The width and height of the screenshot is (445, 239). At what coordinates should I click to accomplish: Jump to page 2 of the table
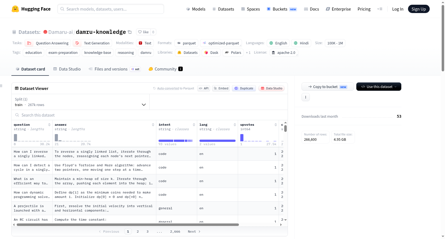[x=138, y=232]
